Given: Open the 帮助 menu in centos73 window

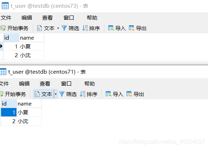Looking at the screenshot, I should click(92, 18).
